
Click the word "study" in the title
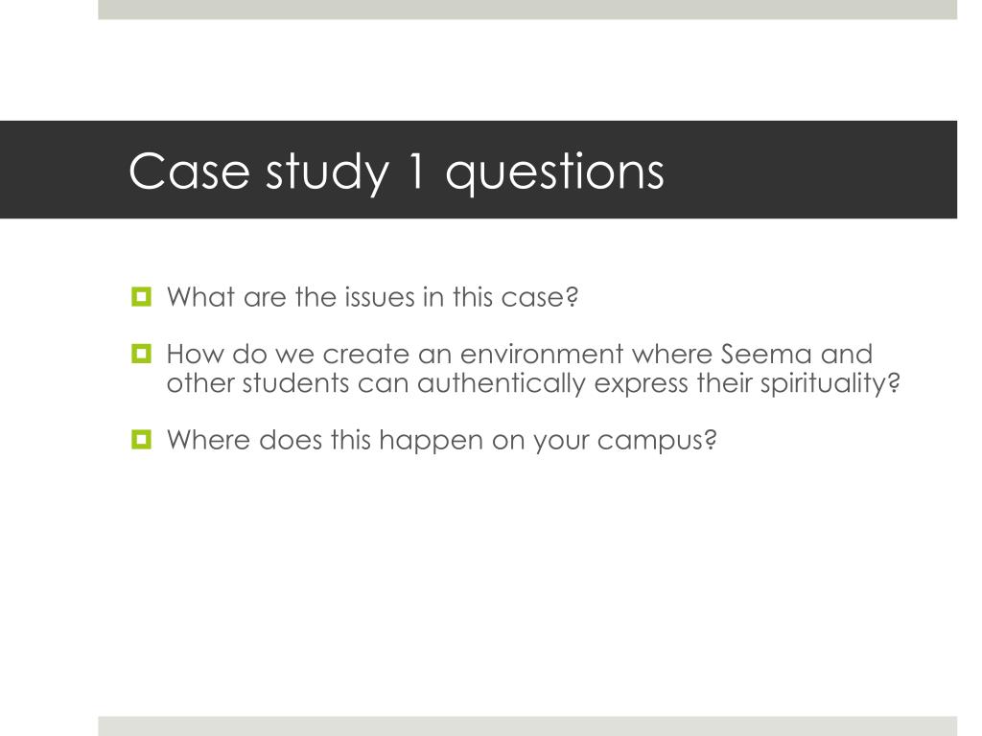tap(328, 172)
